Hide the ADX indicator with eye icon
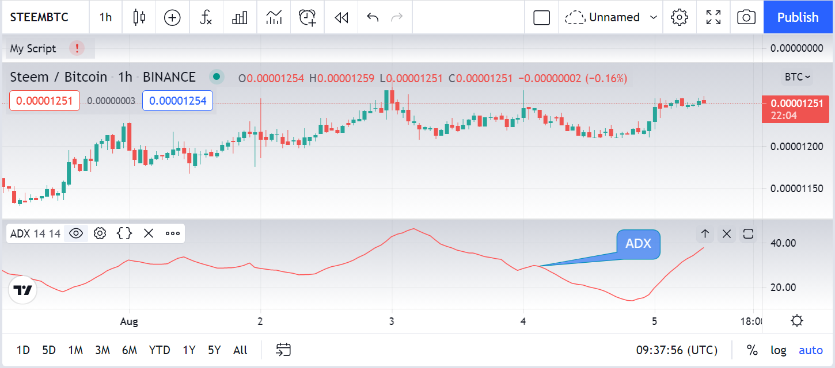 pos(76,233)
